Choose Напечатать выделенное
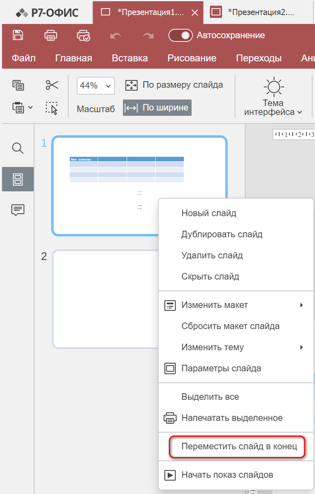315x494 pixels. [x=236, y=418]
